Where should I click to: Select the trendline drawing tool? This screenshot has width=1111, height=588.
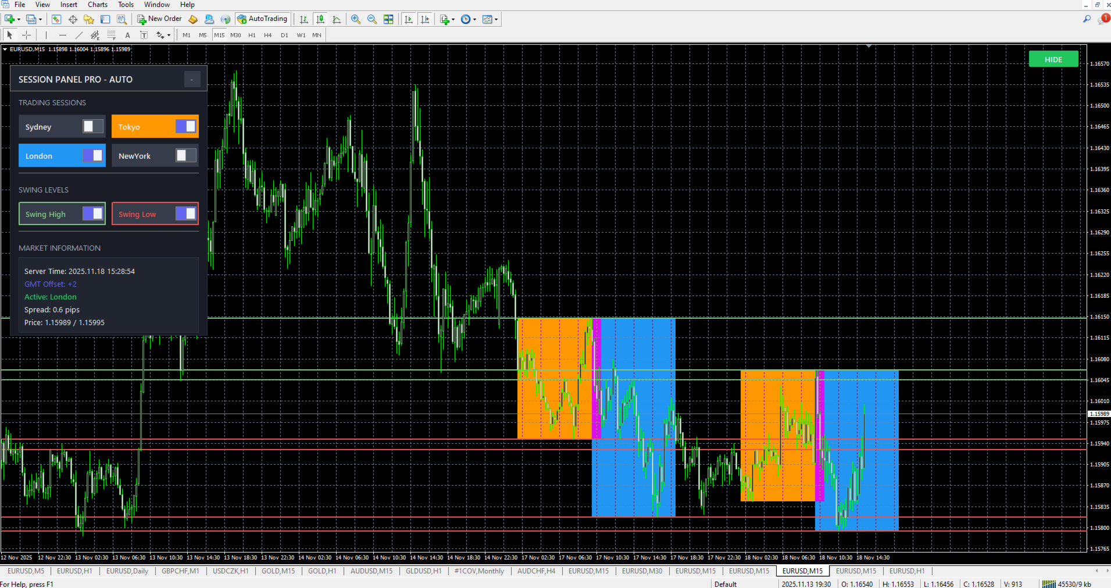coord(79,35)
